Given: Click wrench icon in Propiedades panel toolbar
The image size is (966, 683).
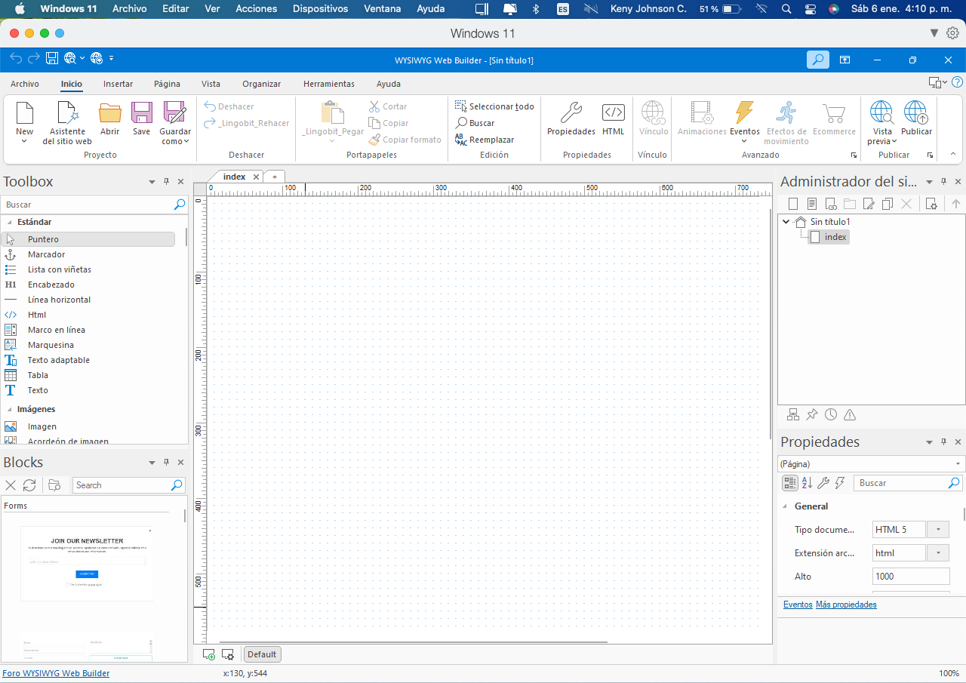Looking at the screenshot, I should (x=823, y=483).
